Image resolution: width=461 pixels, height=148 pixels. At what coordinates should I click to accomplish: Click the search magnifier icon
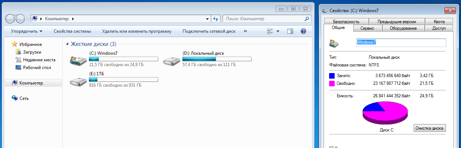pos(307,18)
